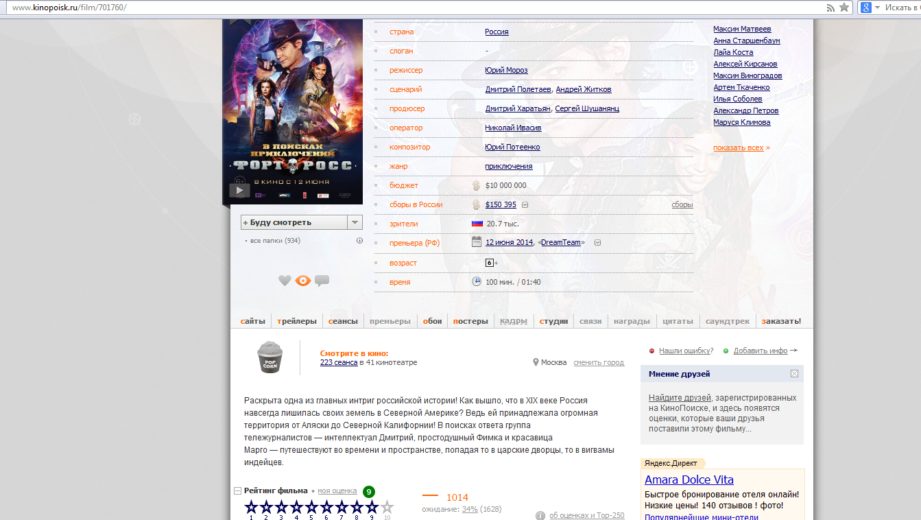Click Найдите друзей link
The height and width of the screenshot is (520, 921).
[x=680, y=398]
